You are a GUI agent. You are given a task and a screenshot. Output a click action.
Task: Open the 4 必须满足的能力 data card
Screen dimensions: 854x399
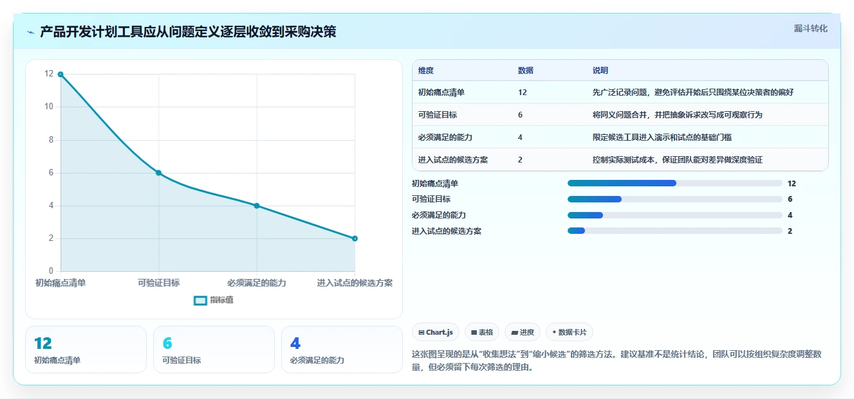tap(342, 350)
